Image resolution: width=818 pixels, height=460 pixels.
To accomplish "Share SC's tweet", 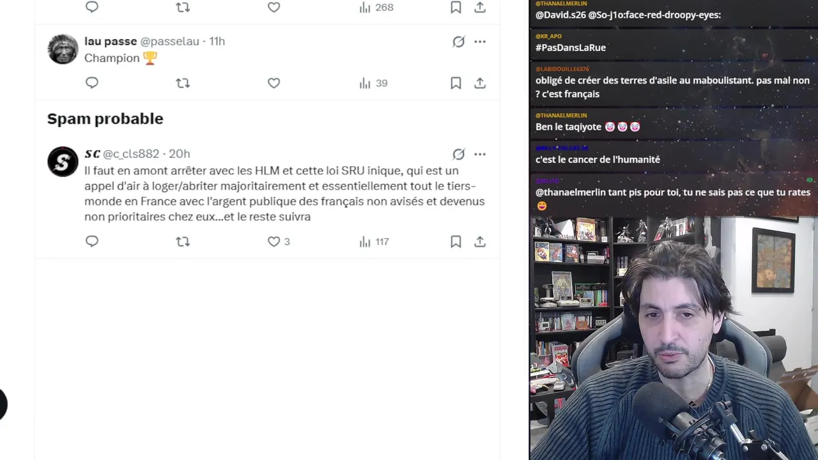I will 480,241.
